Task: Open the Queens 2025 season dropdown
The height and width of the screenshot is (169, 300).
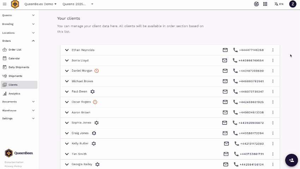Action: coord(78,4)
